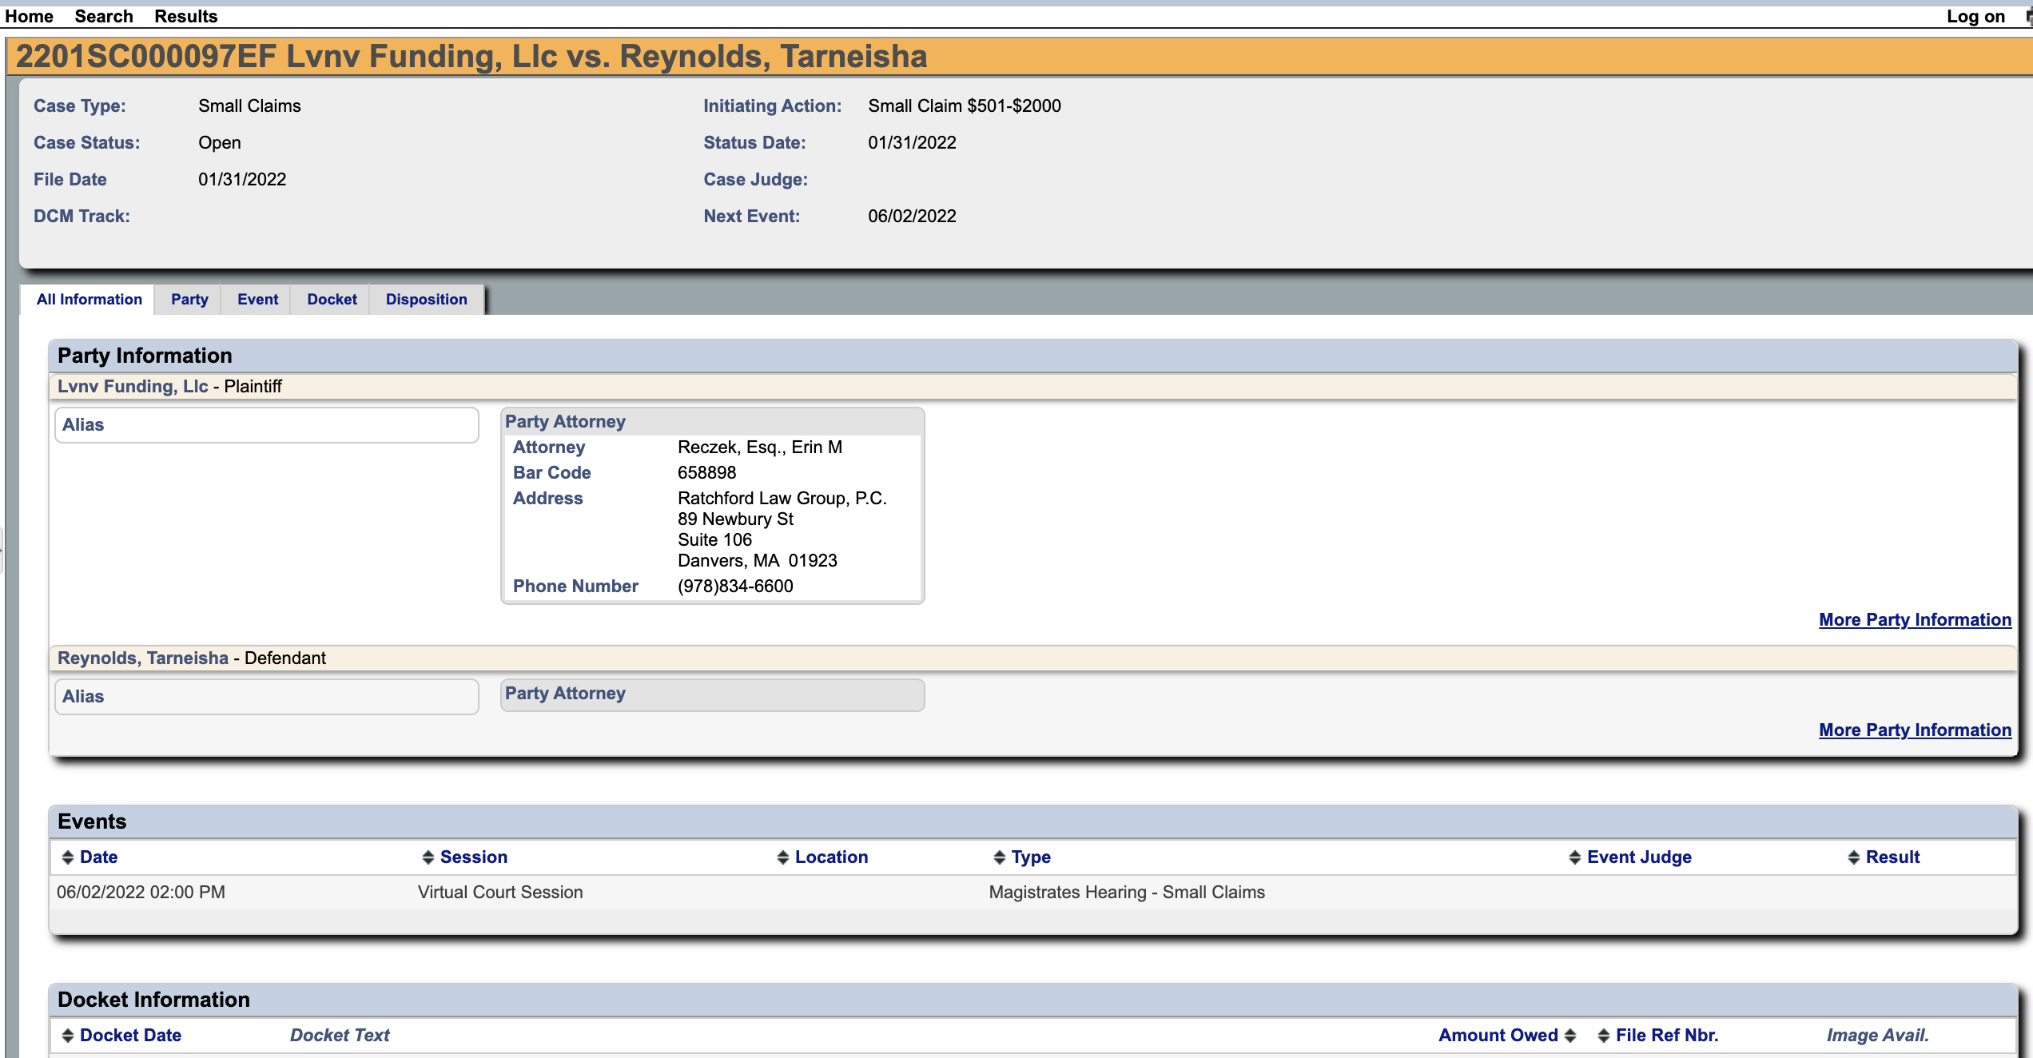The width and height of the screenshot is (2033, 1058).
Task: Switch to the Docket tab
Action: [332, 300]
